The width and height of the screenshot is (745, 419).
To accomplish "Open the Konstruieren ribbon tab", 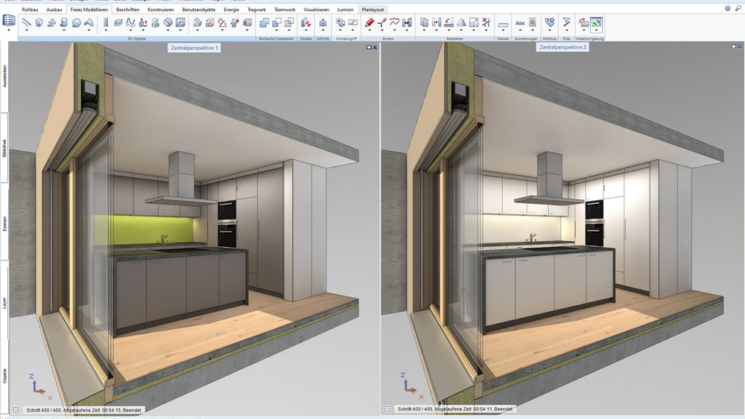I will 161,10.
